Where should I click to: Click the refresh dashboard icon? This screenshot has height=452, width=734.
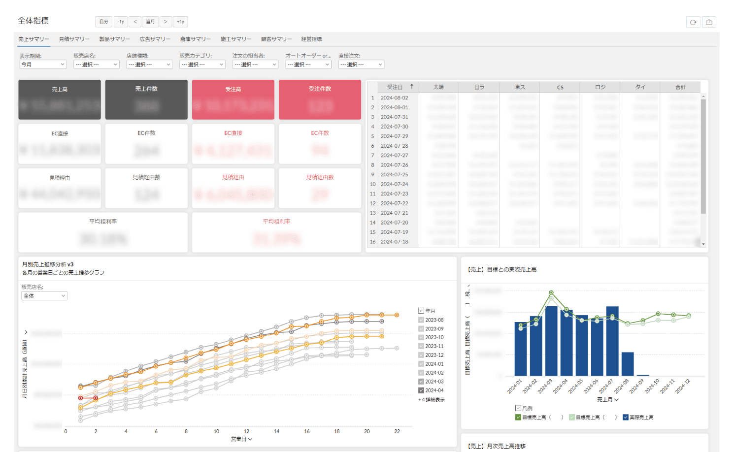(693, 22)
